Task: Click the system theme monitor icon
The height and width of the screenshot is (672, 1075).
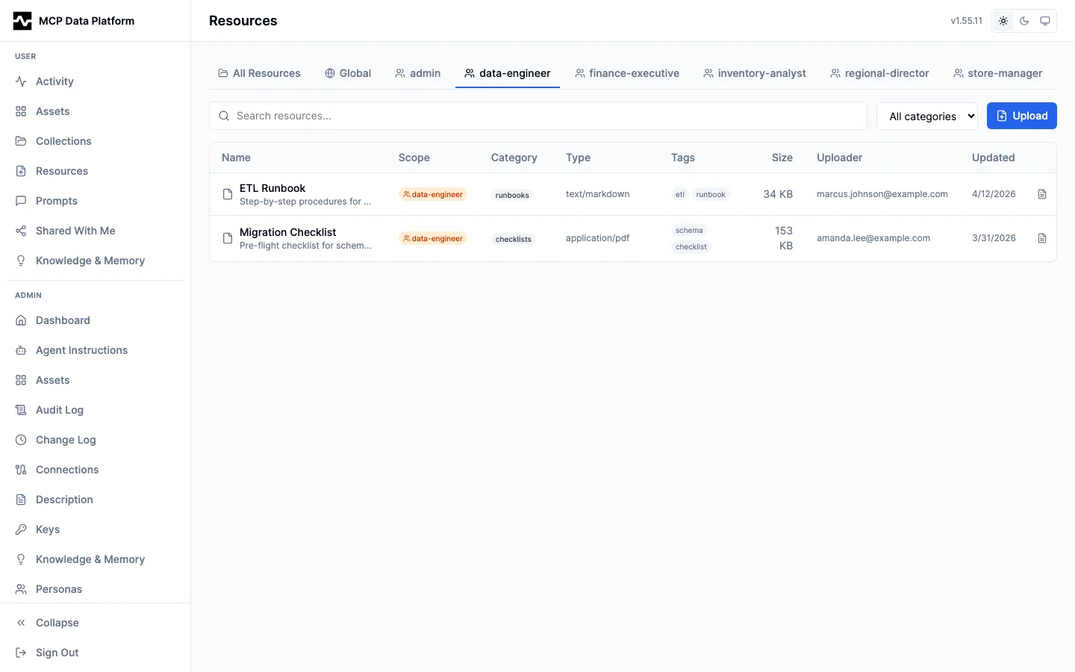Action: point(1045,21)
